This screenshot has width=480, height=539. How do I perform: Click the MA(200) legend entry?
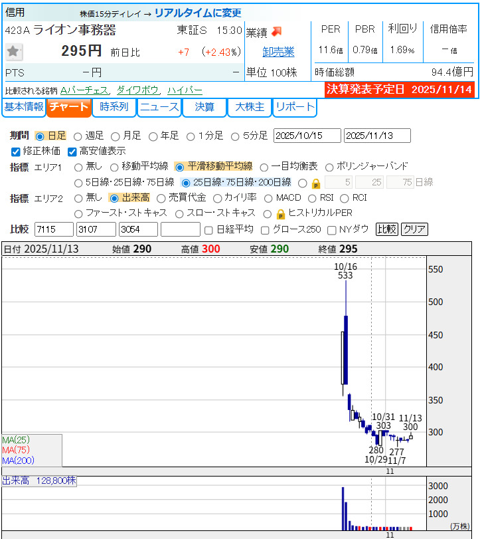coord(18,461)
